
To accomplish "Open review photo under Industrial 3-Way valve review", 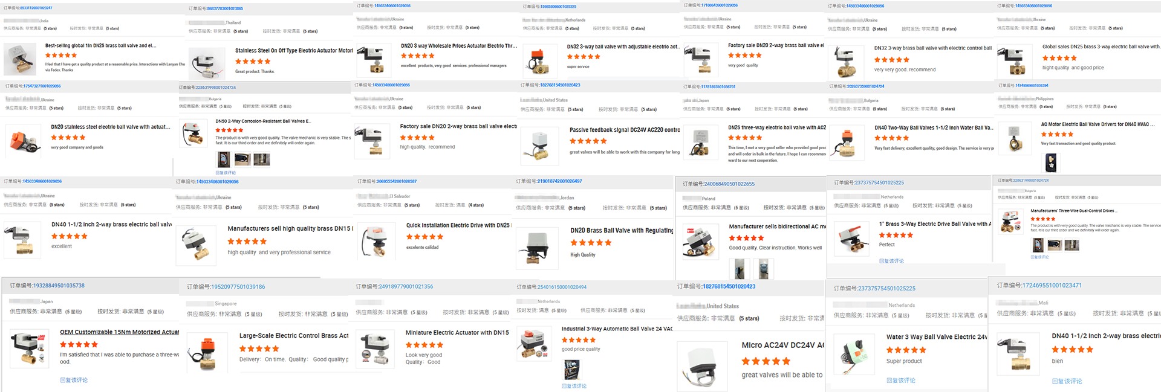I will coord(571,369).
